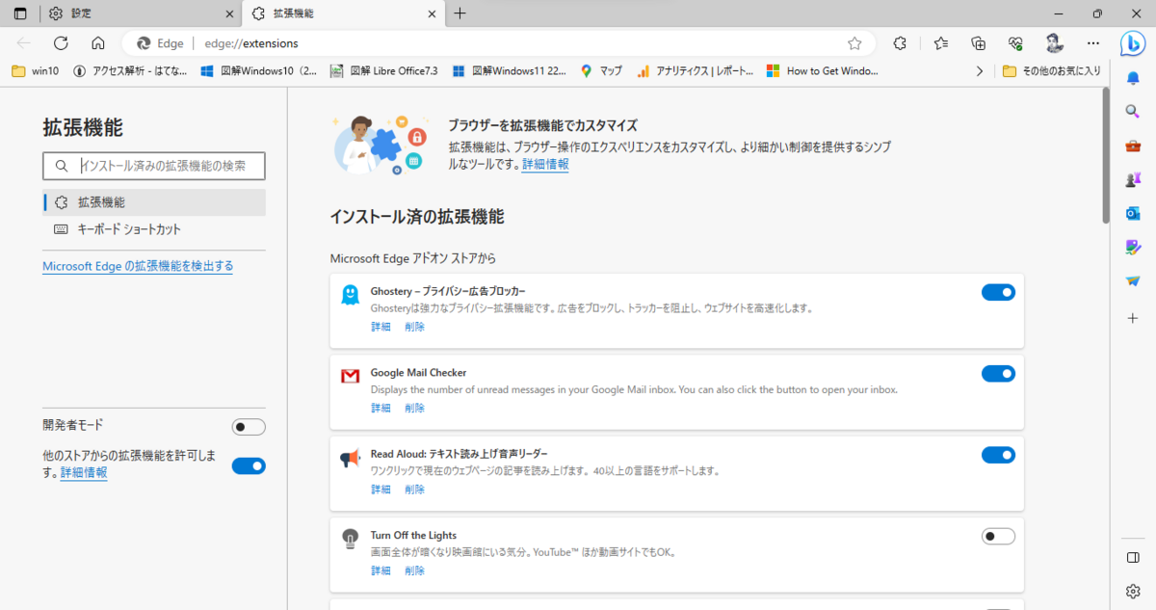Viewport: 1156px width, 610px height.
Task: Open the sidebar image creator icon
Action: (x=1133, y=248)
